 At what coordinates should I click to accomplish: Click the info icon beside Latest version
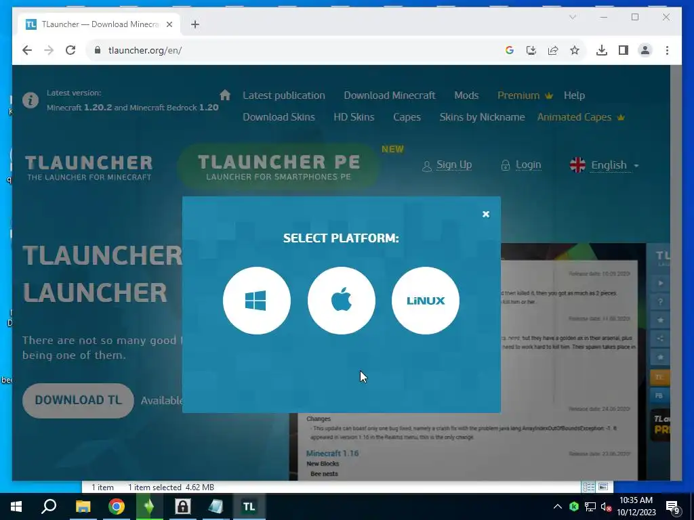coord(30,100)
